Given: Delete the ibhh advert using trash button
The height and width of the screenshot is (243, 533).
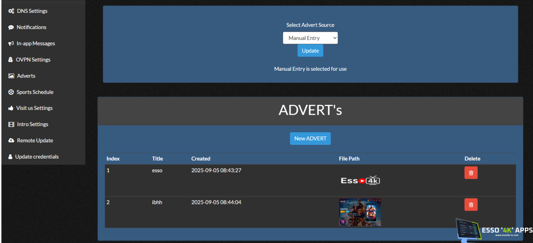Looking at the screenshot, I should (x=471, y=204).
